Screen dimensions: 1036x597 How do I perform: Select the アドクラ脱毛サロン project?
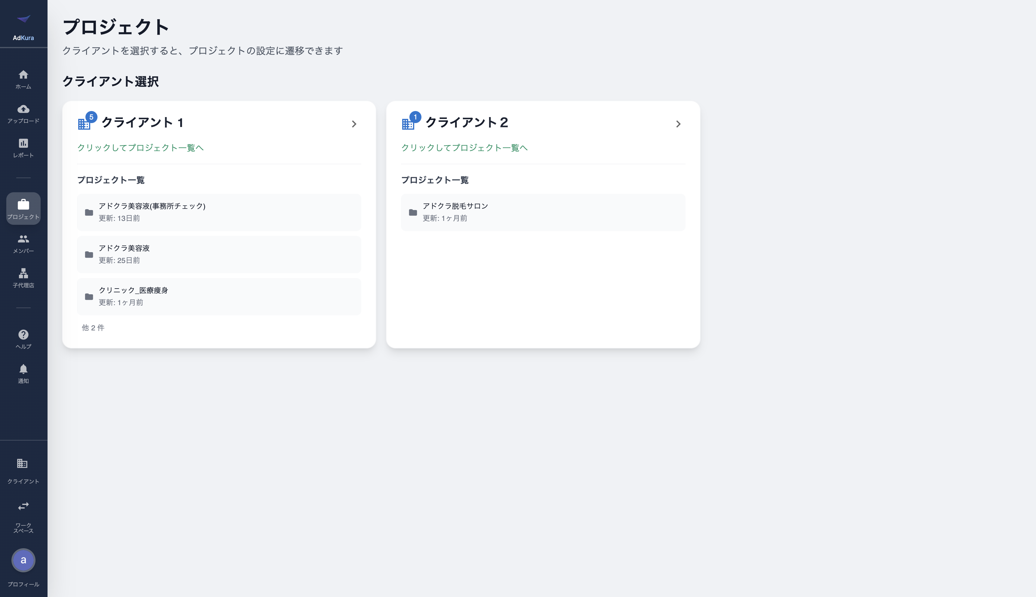(543, 212)
